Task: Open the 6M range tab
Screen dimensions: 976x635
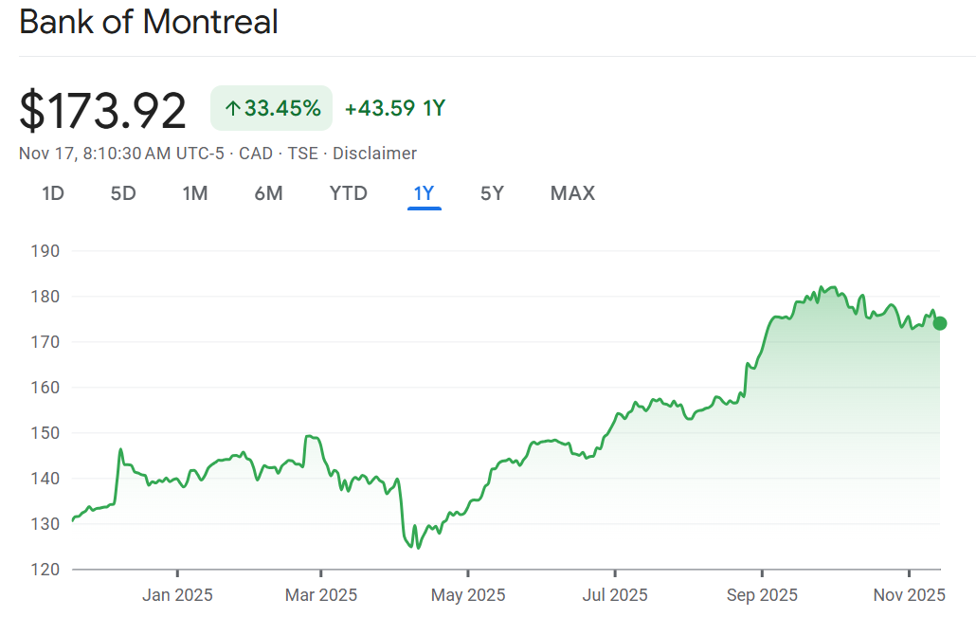Action: click(268, 193)
